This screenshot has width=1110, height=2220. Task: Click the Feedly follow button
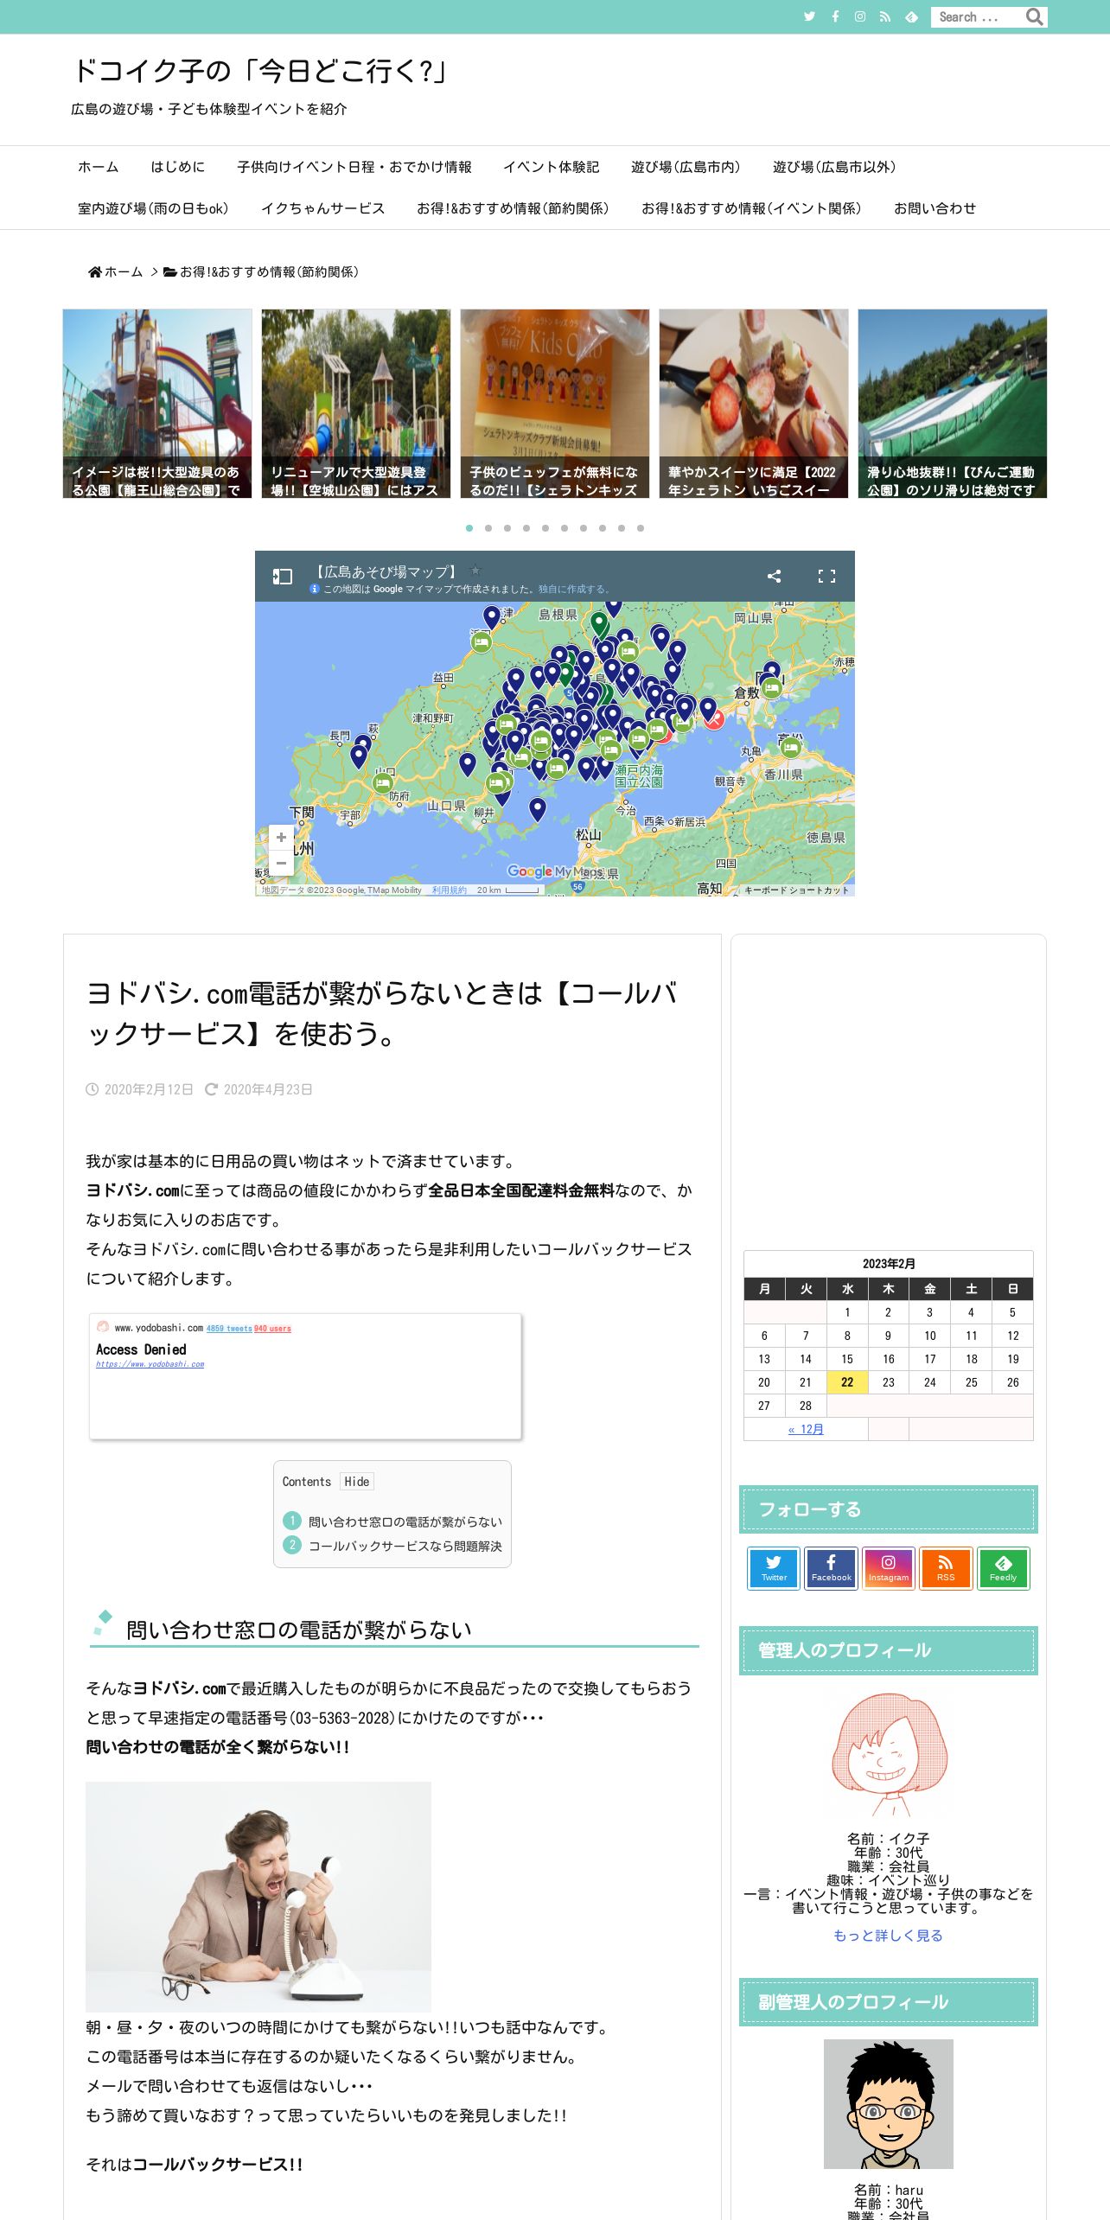point(1003,1568)
